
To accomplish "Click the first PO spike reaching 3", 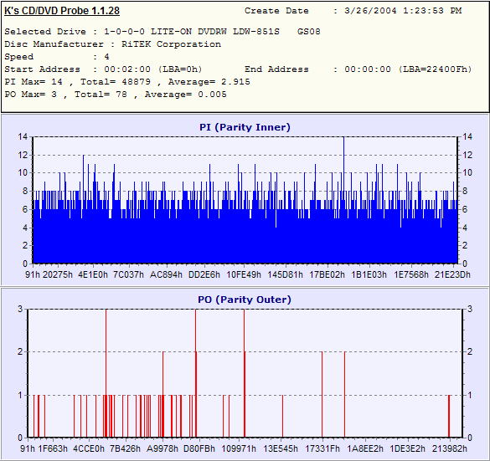I will pyautogui.click(x=106, y=373).
